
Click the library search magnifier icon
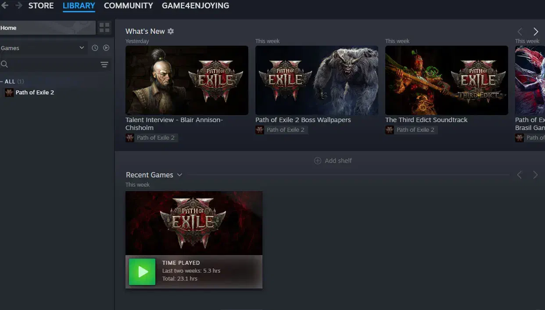pos(4,65)
